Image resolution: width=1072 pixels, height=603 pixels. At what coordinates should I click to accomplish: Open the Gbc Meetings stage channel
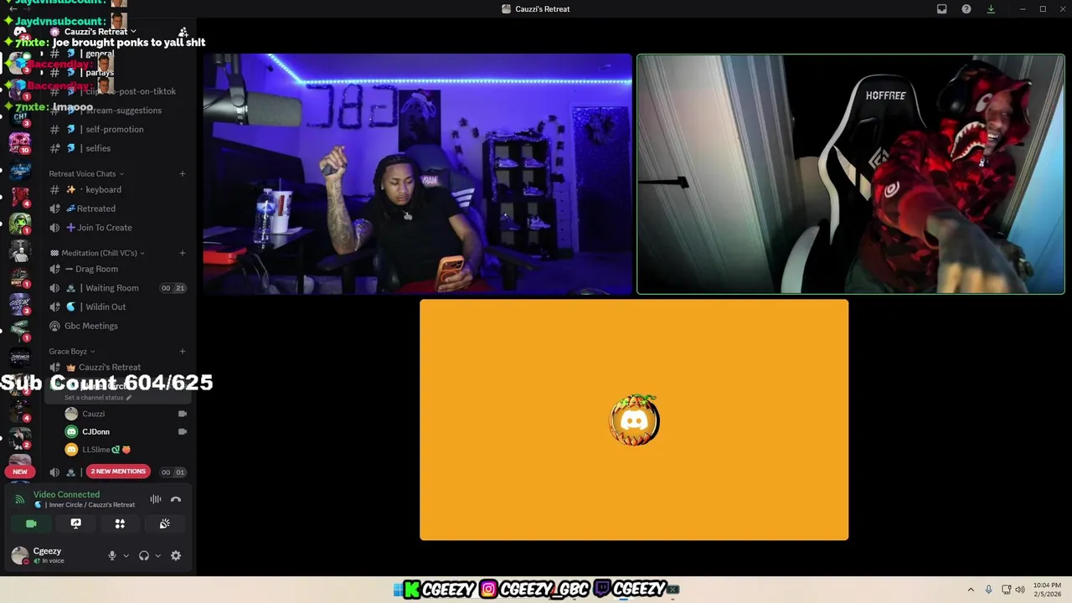click(x=117, y=326)
